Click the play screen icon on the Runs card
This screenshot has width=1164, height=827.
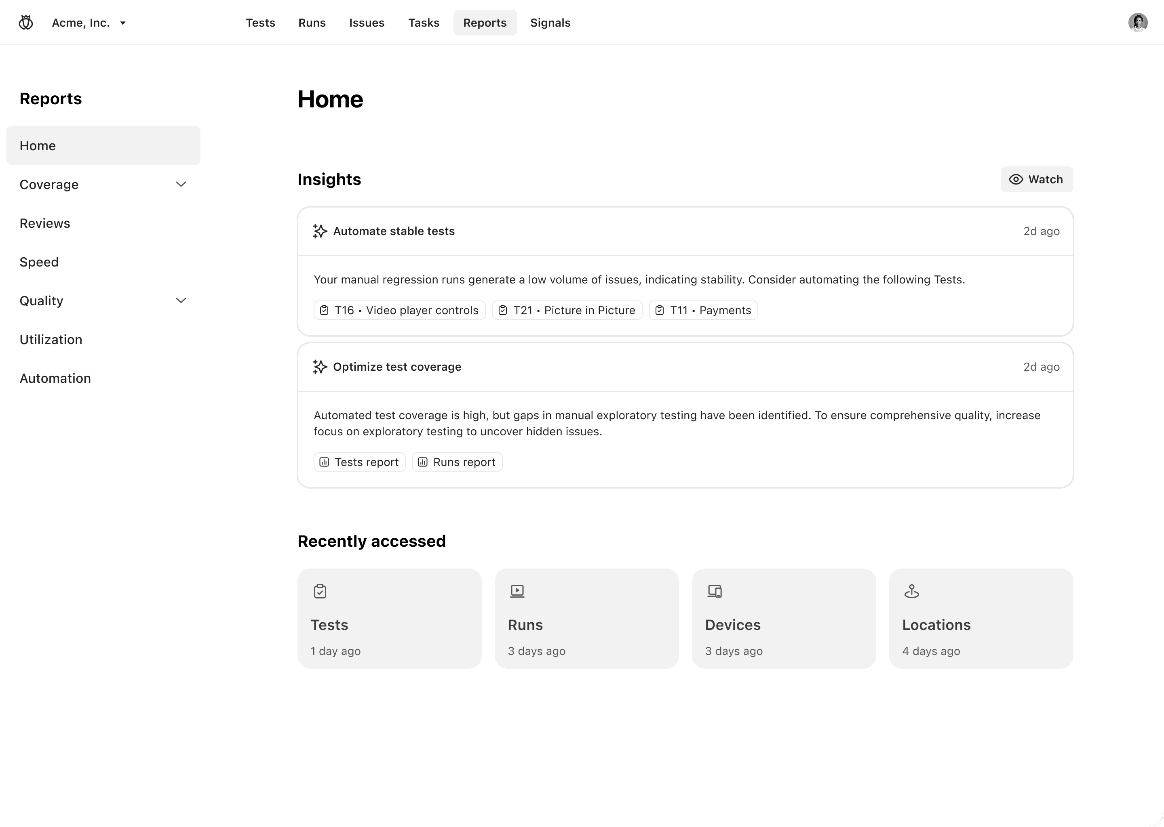(517, 591)
